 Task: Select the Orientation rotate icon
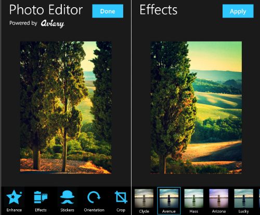[x=94, y=197]
